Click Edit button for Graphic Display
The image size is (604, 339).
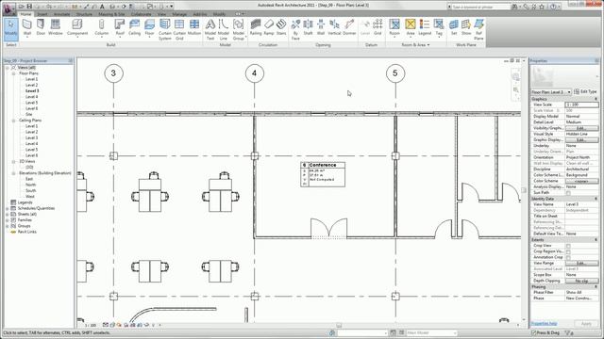coord(581,140)
